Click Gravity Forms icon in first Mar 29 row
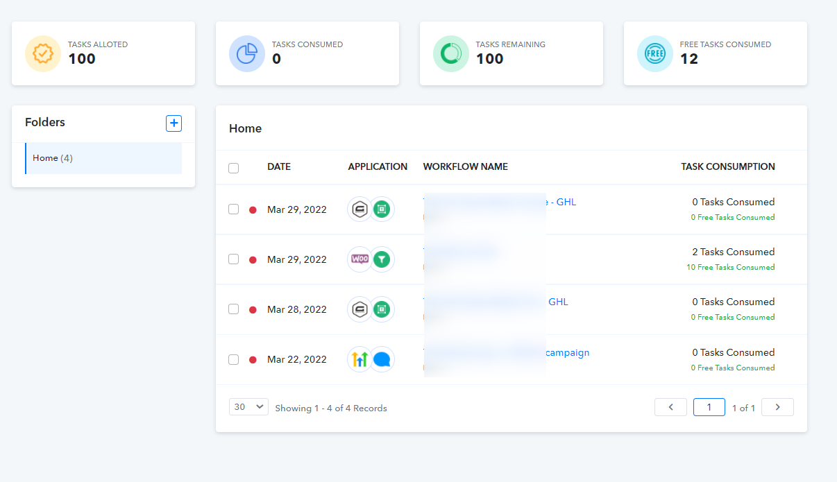 (360, 209)
